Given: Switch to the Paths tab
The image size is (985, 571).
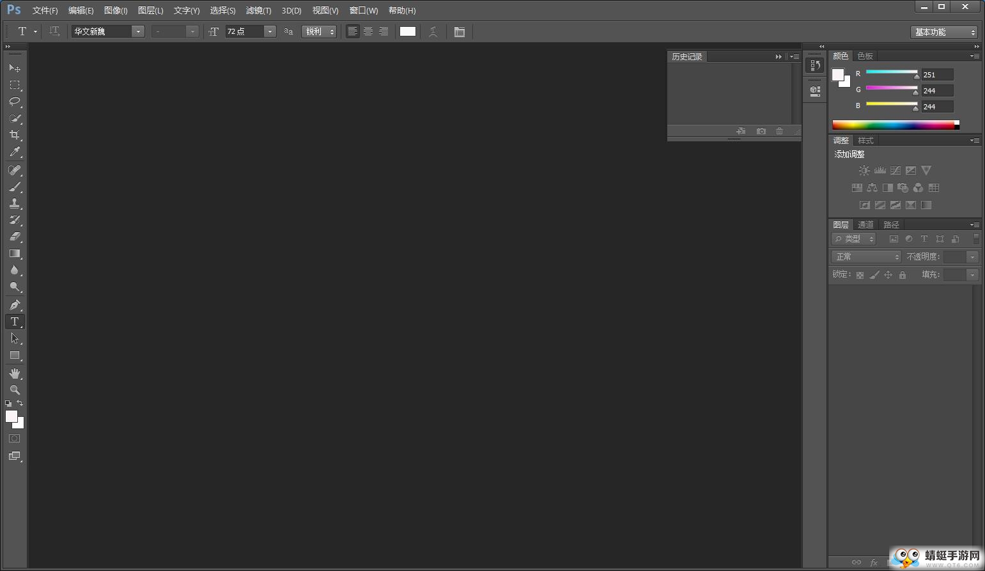Looking at the screenshot, I should click(891, 225).
